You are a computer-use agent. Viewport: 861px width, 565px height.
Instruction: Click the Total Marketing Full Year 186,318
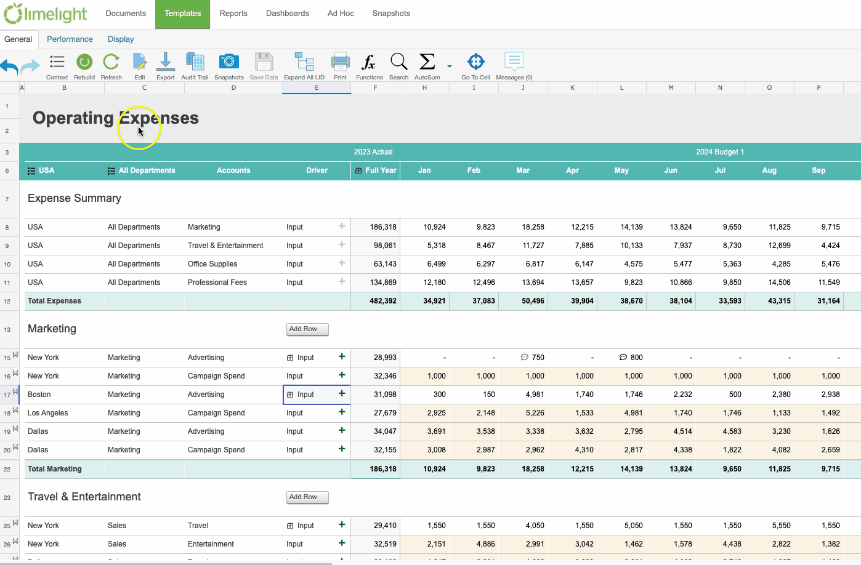pos(376,469)
